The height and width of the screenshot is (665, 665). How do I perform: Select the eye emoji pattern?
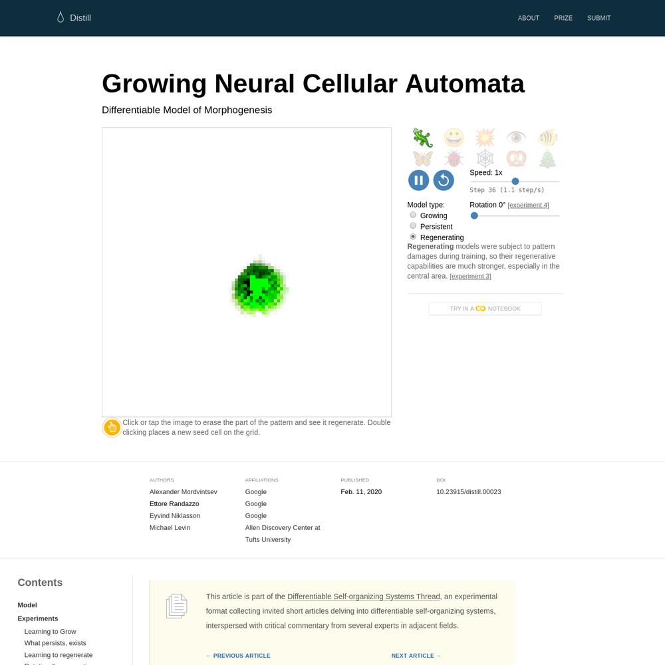[x=516, y=138]
